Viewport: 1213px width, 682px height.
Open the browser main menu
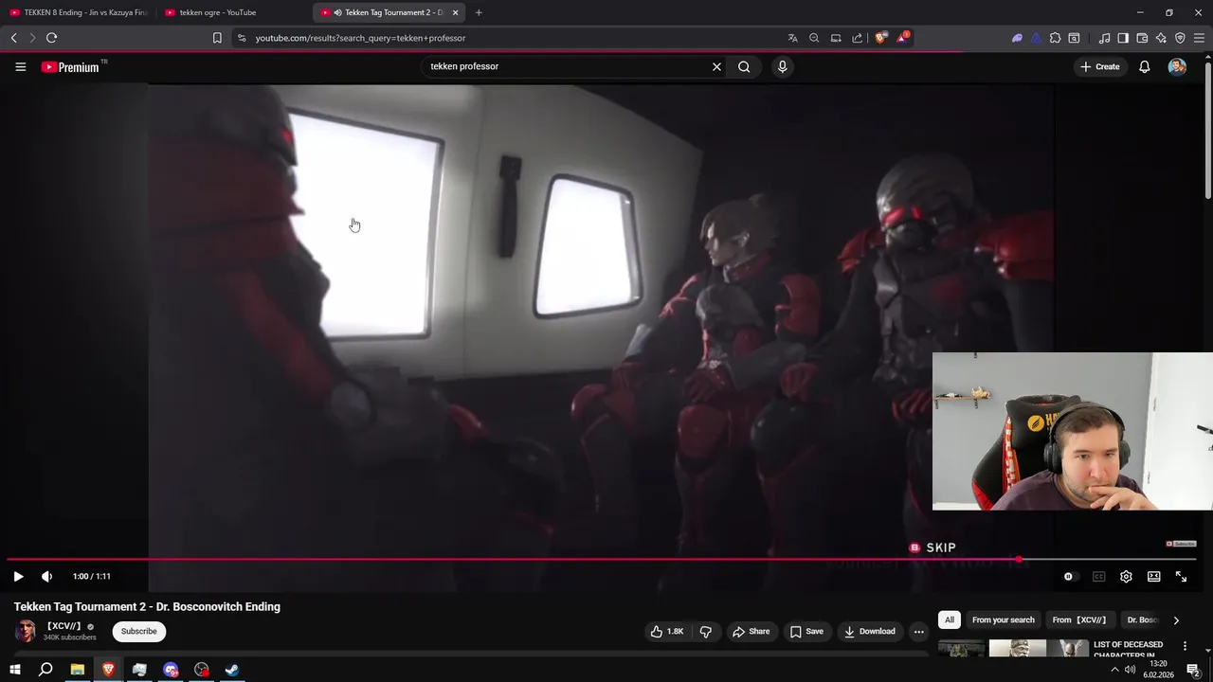click(x=1199, y=38)
